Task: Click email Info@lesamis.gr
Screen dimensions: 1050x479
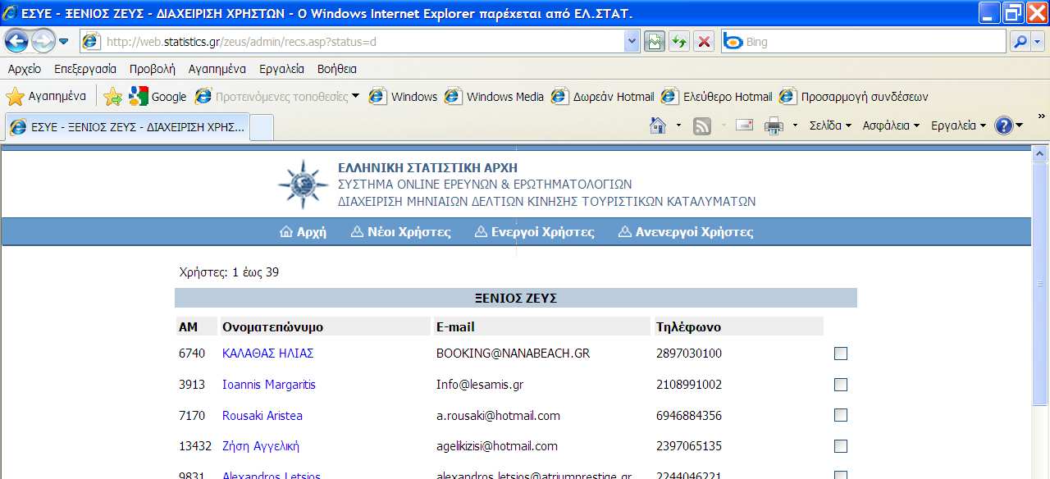Action: pyautogui.click(x=480, y=385)
